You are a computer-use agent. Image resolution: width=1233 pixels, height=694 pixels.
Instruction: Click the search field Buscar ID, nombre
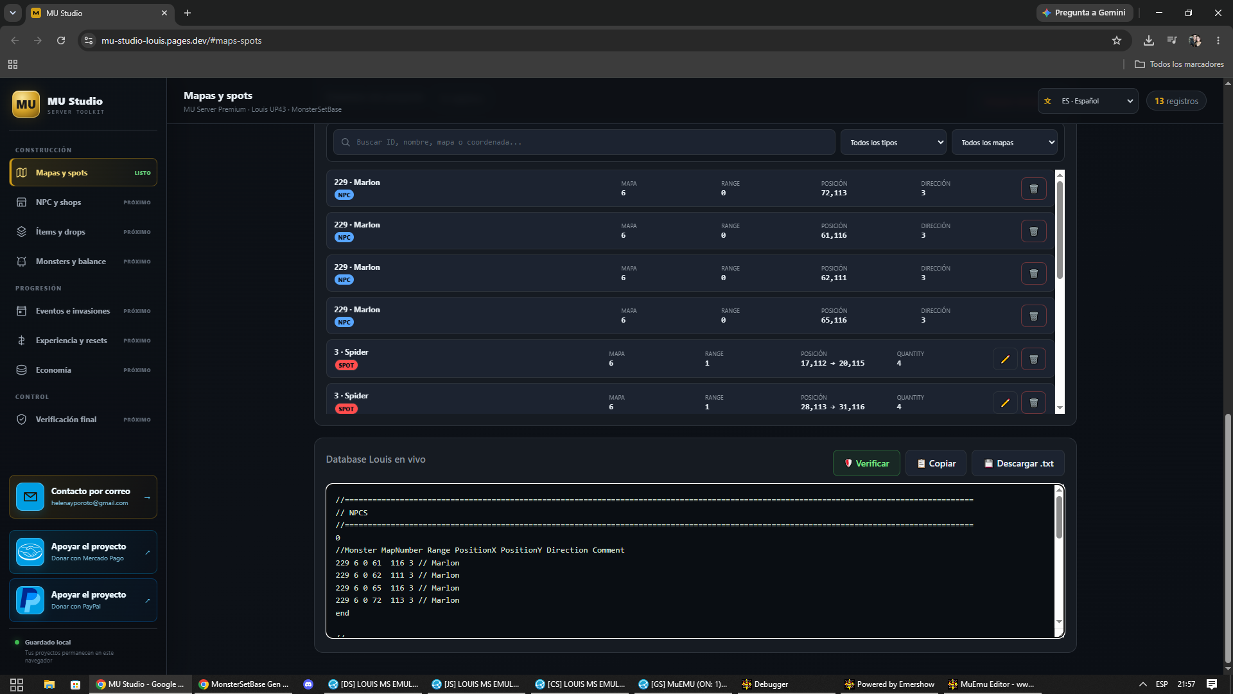584,142
